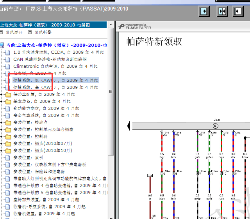Viewport: 250px width, 219px height.
Task: Click the collapse-left panel arrow button
Action: tap(238, 12)
